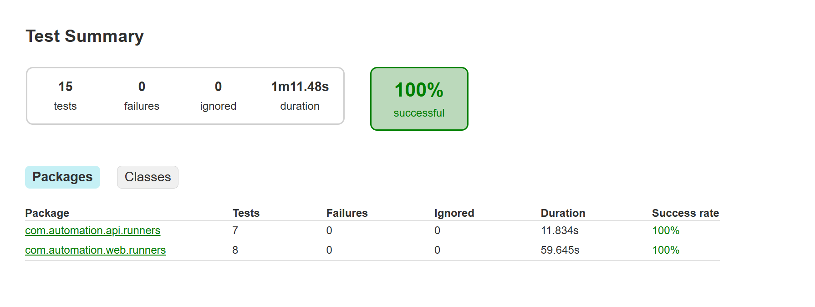Click the Failures column header
This screenshot has width=815, height=307.
point(347,213)
